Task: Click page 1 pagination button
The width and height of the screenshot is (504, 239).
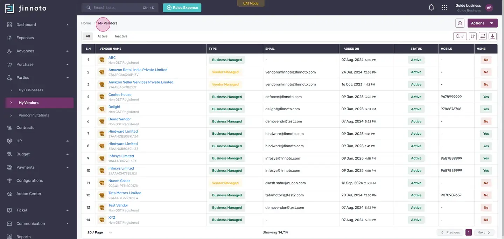Action: point(469,232)
